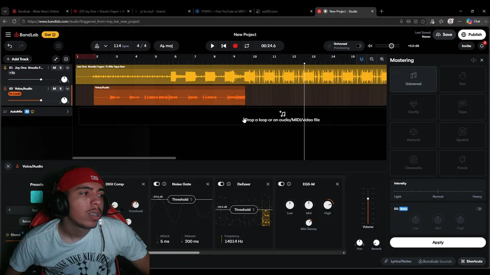Switch to the YTMP3 browser tab
The height and width of the screenshot is (275, 490).
pyautogui.click(x=223, y=11)
